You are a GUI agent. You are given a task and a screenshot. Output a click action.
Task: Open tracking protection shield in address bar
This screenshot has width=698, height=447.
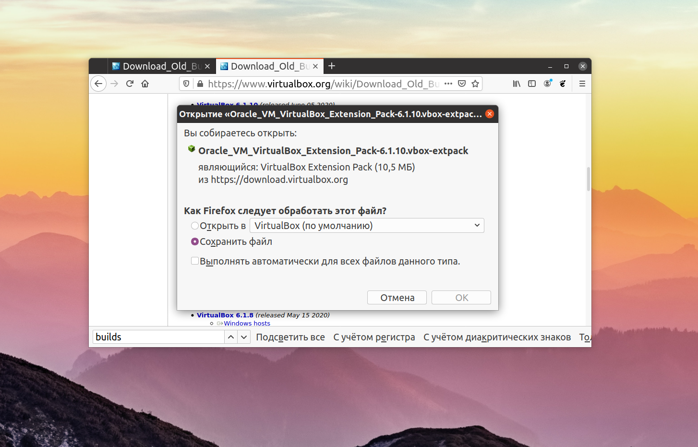(187, 84)
